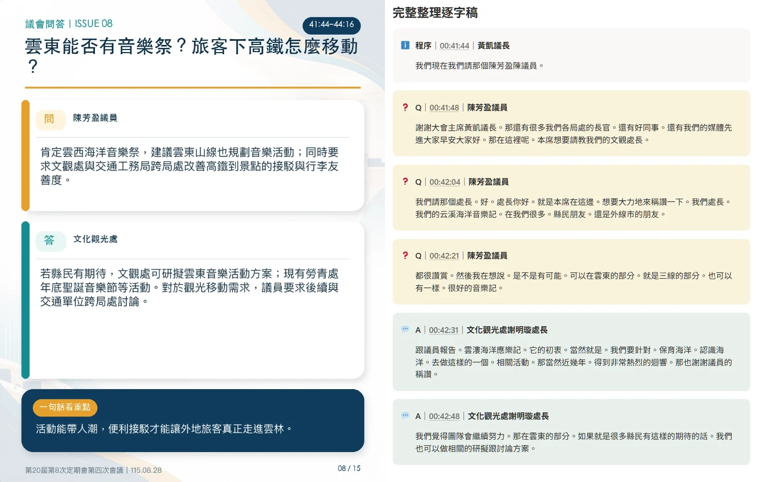The image size is (759, 482).
Task: Click the 一句話看重點 label pill
Action: pyautogui.click(x=65, y=407)
